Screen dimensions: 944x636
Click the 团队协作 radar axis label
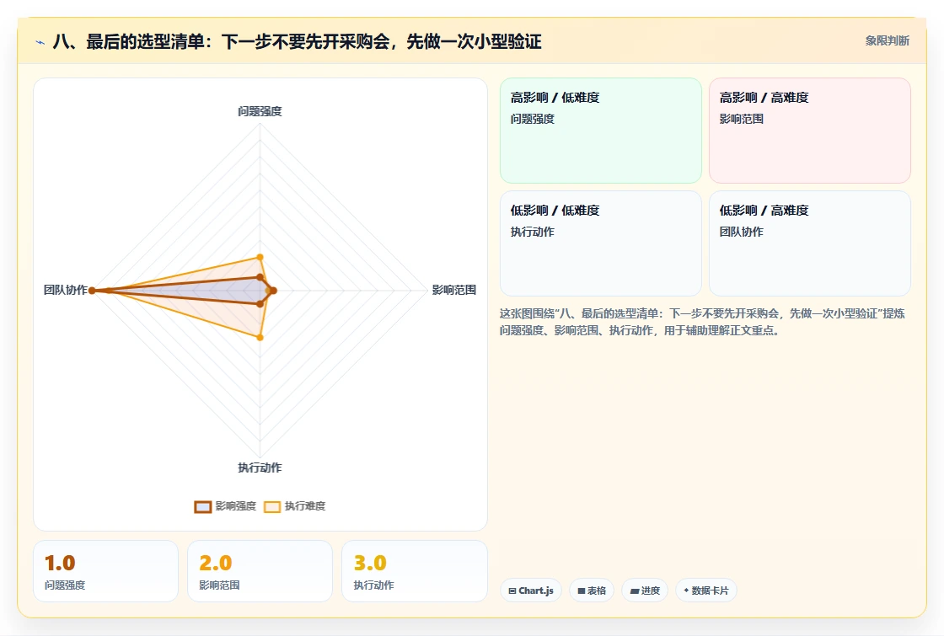click(66, 290)
